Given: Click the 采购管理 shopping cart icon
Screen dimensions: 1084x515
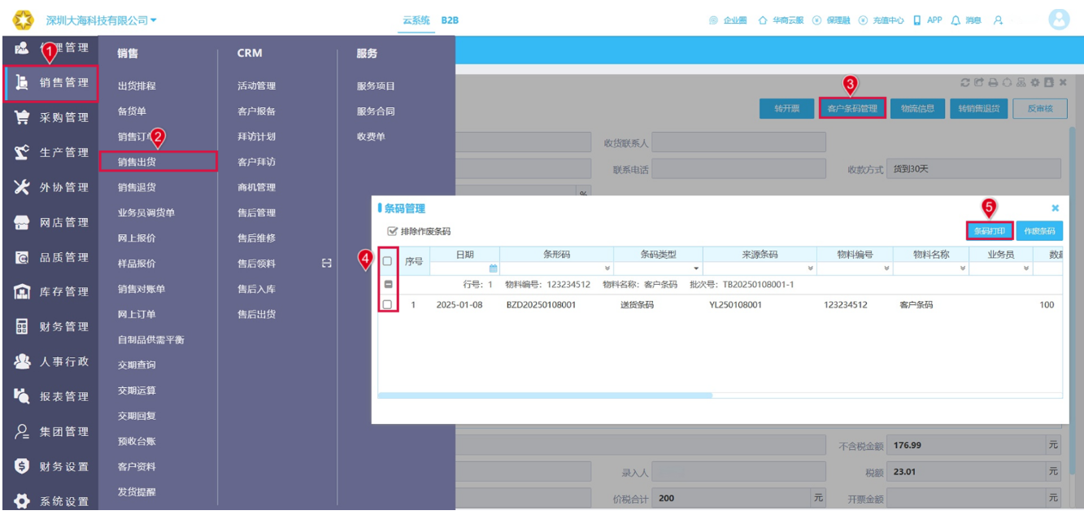Looking at the screenshot, I should coord(23,118).
